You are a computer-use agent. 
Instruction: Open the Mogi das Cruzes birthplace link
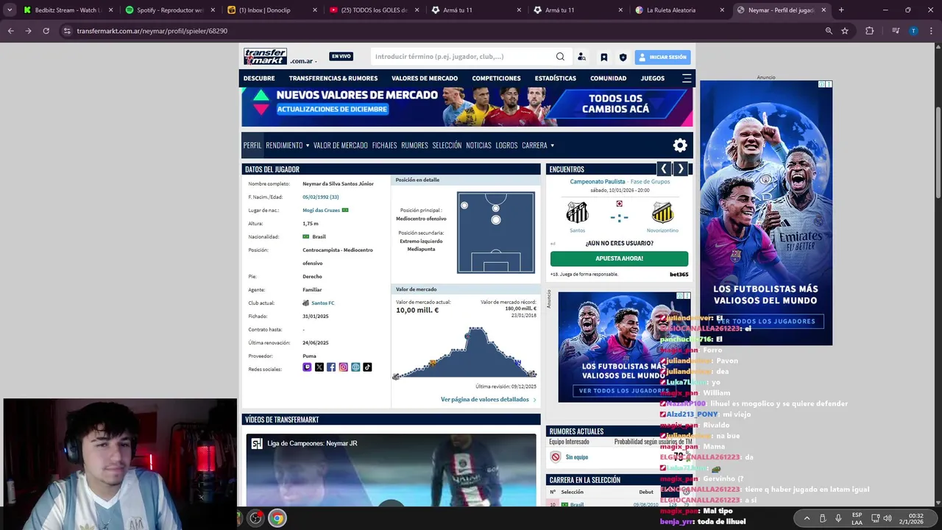(x=321, y=210)
